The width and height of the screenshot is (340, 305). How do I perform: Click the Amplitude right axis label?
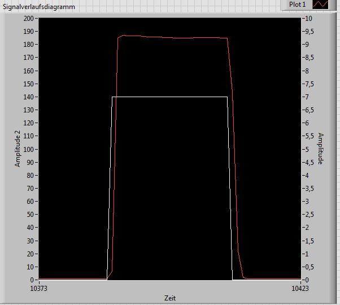pos(320,149)
